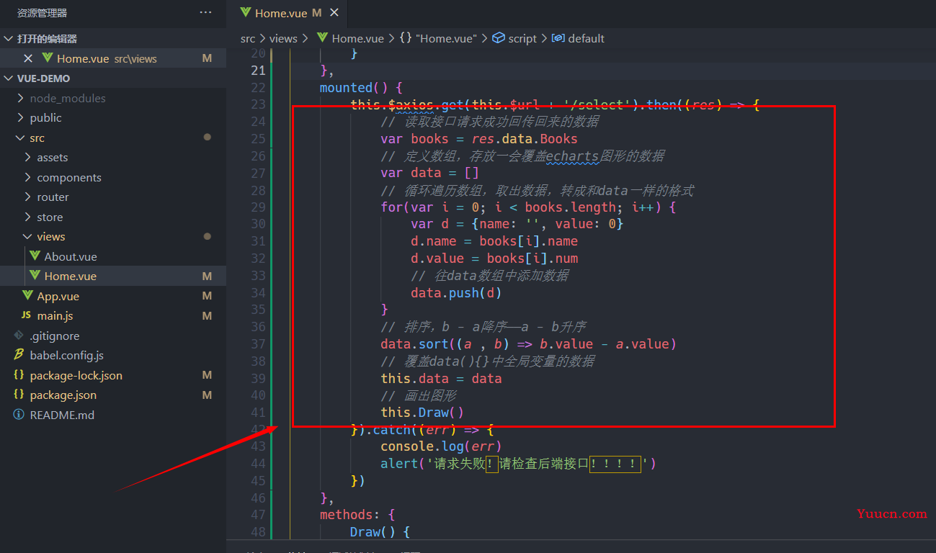Click the Babel icon beside babel.config.js
936x553 pixels.
click(19, 355)
